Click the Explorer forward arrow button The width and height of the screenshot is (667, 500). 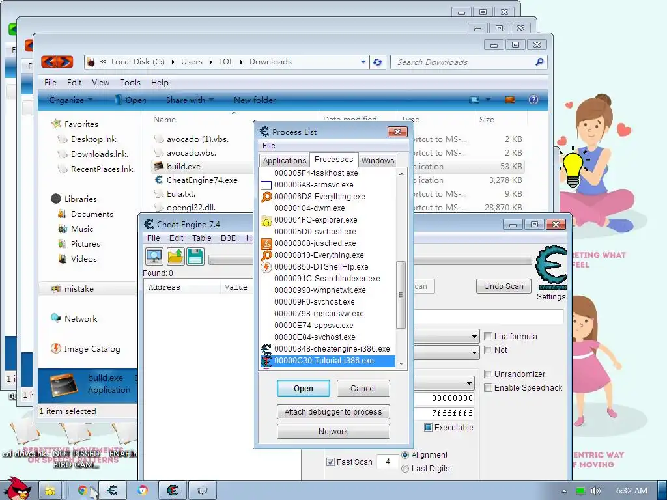(x=65, y=62)
